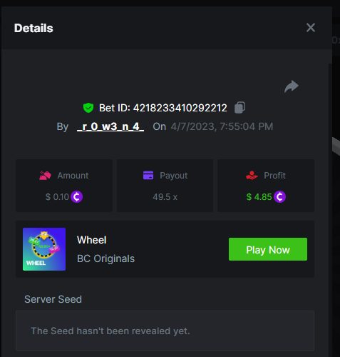Click the Details dialog title

coord(34,28)
